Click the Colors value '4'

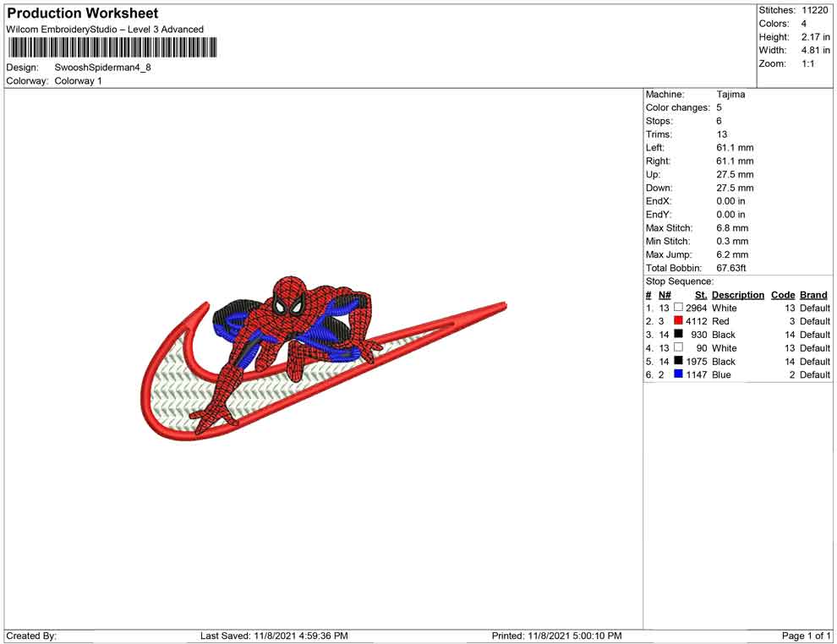click(804, 24)
